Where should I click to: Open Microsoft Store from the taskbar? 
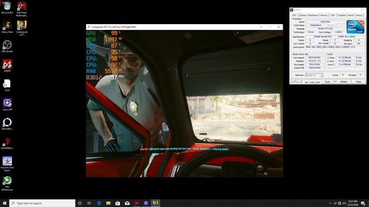pos(118,203)
